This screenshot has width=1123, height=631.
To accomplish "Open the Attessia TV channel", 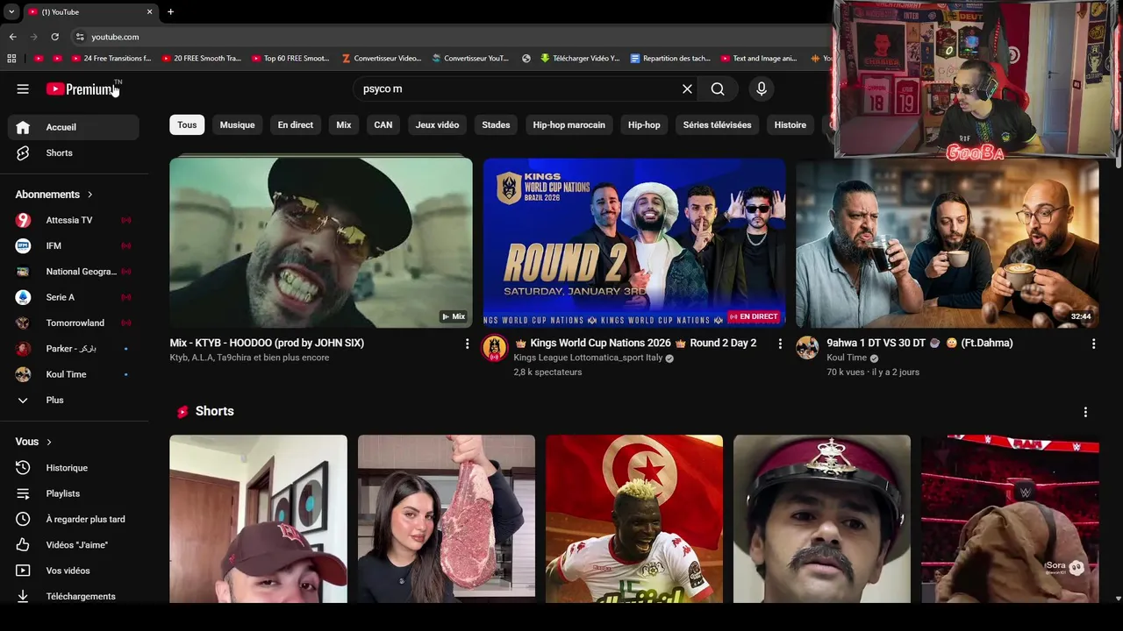I will click(x=74, y=220).
